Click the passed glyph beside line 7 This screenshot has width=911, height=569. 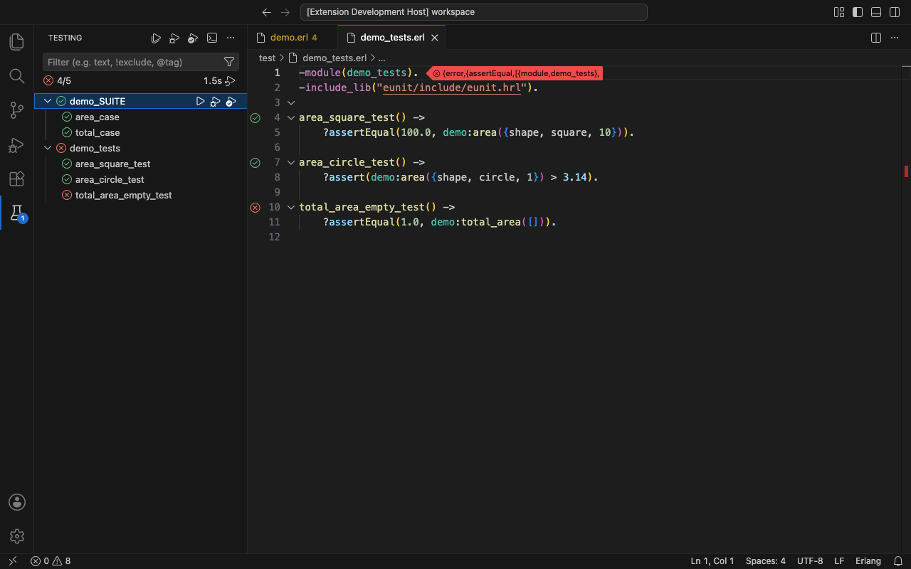click(256, 163)
